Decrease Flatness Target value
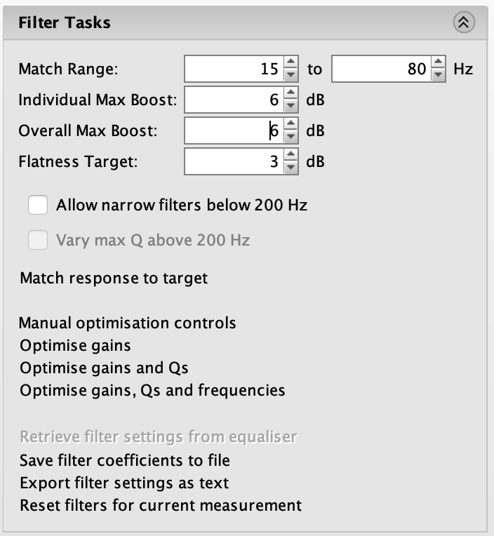The image size is (494, 536). pyautogui.click(x=291, y=167)
